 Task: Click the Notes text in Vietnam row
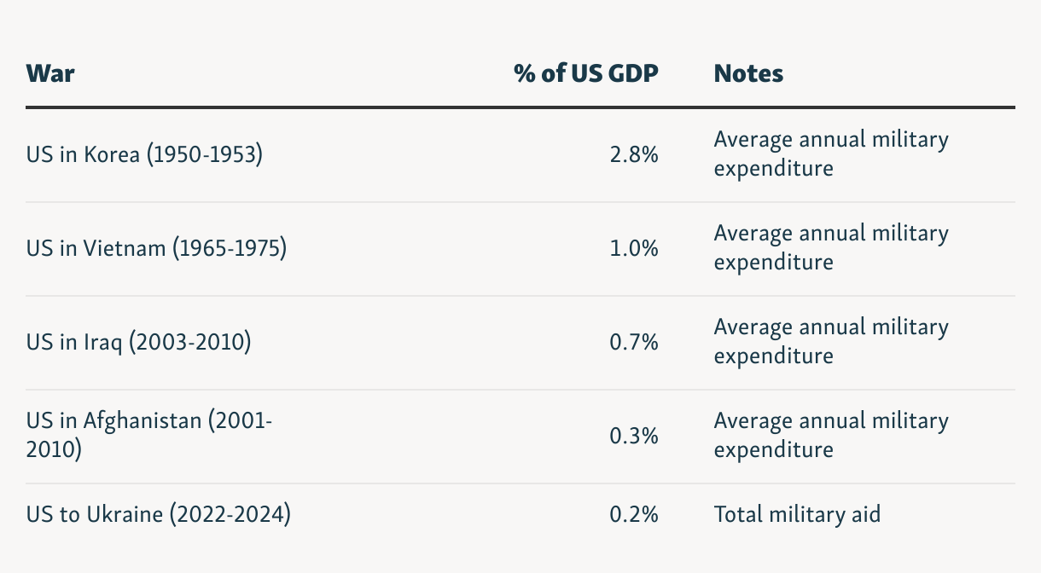[x=830, y=247]
